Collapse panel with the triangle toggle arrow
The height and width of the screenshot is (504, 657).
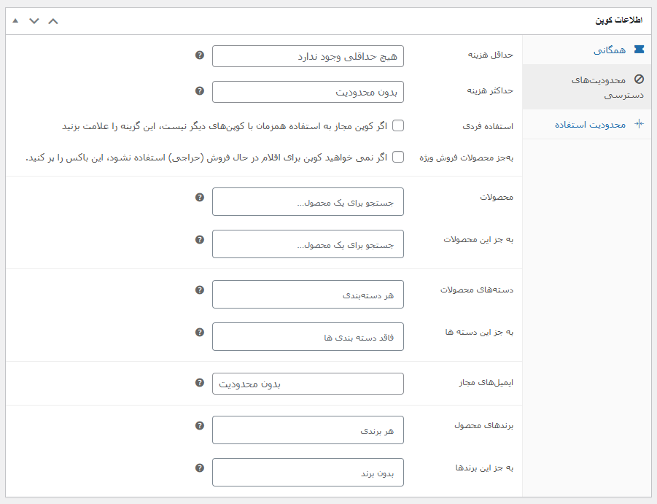(15, 20)
